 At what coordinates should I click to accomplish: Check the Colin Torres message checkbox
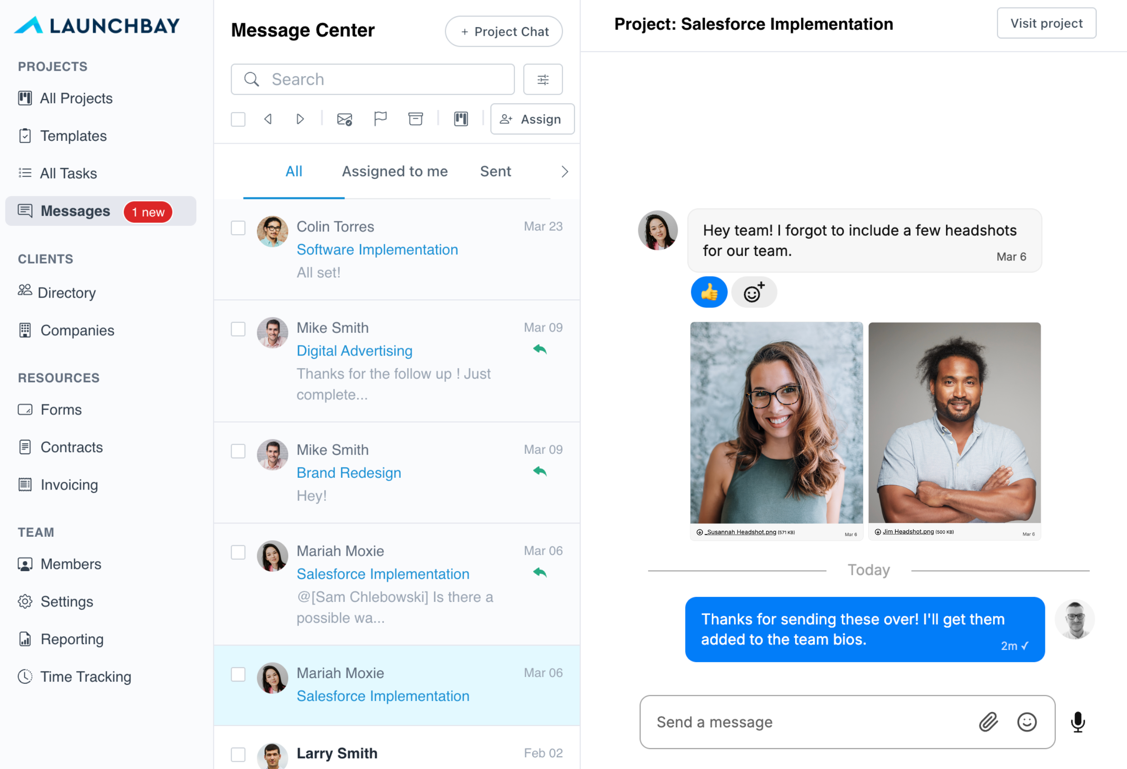tap(238, 228)
